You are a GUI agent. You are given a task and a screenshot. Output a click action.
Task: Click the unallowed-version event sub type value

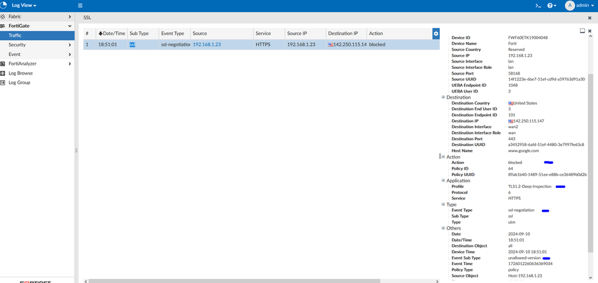tap(525, 258)
